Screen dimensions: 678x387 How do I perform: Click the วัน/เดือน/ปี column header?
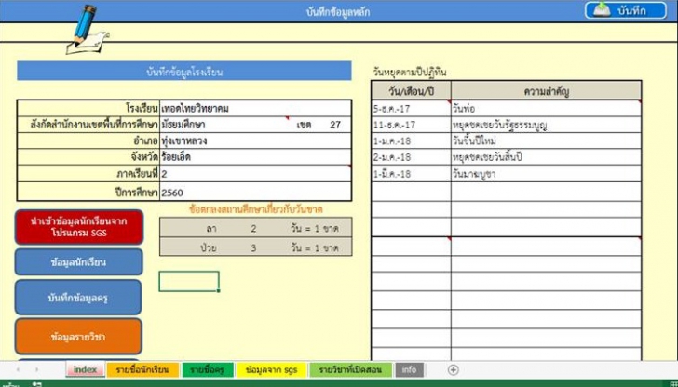(411, 91)
